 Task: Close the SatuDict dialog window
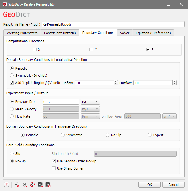pyautogui.click(x=181, y=4)
